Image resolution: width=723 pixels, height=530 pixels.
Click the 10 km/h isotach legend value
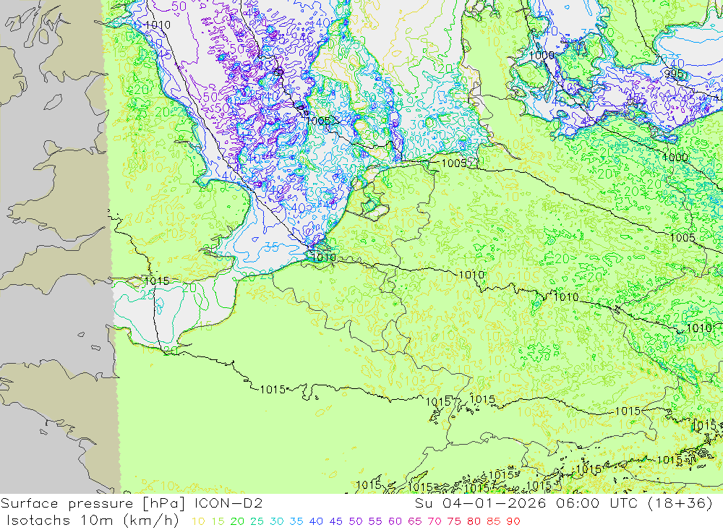tap(198, 521)
